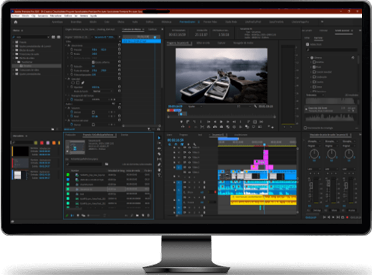Image resolution: width=372 pixels, height=275 pixels.
Task: Toggle Rotación animation stopwatch
Action: 72,66
